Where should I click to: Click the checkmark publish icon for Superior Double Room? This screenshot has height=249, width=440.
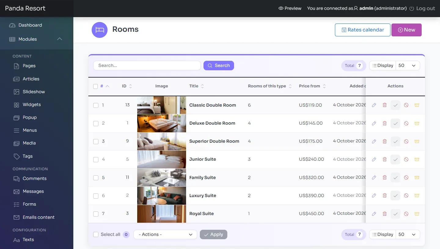pyautogui.click(x=395, y=141)
